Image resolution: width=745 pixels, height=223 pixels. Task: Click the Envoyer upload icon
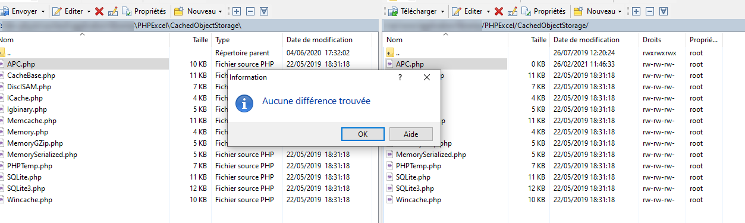tap(5, 11)
